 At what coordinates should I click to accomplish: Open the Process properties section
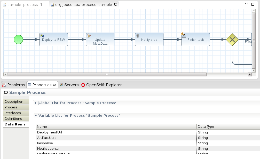(16, 107)
